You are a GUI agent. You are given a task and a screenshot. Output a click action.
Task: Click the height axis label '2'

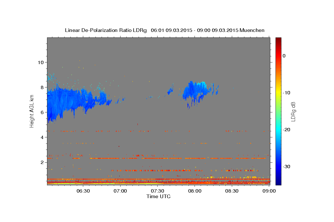[x=43, y=162]
